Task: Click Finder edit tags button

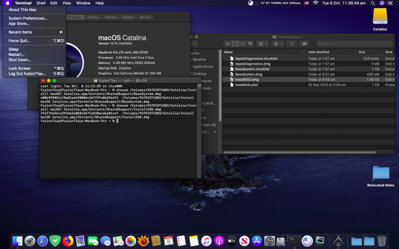Action: 304,44
